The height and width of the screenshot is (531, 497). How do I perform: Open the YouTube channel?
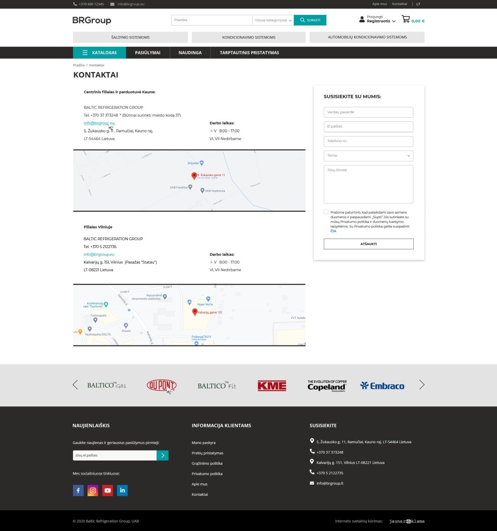[x=108, y=490]
